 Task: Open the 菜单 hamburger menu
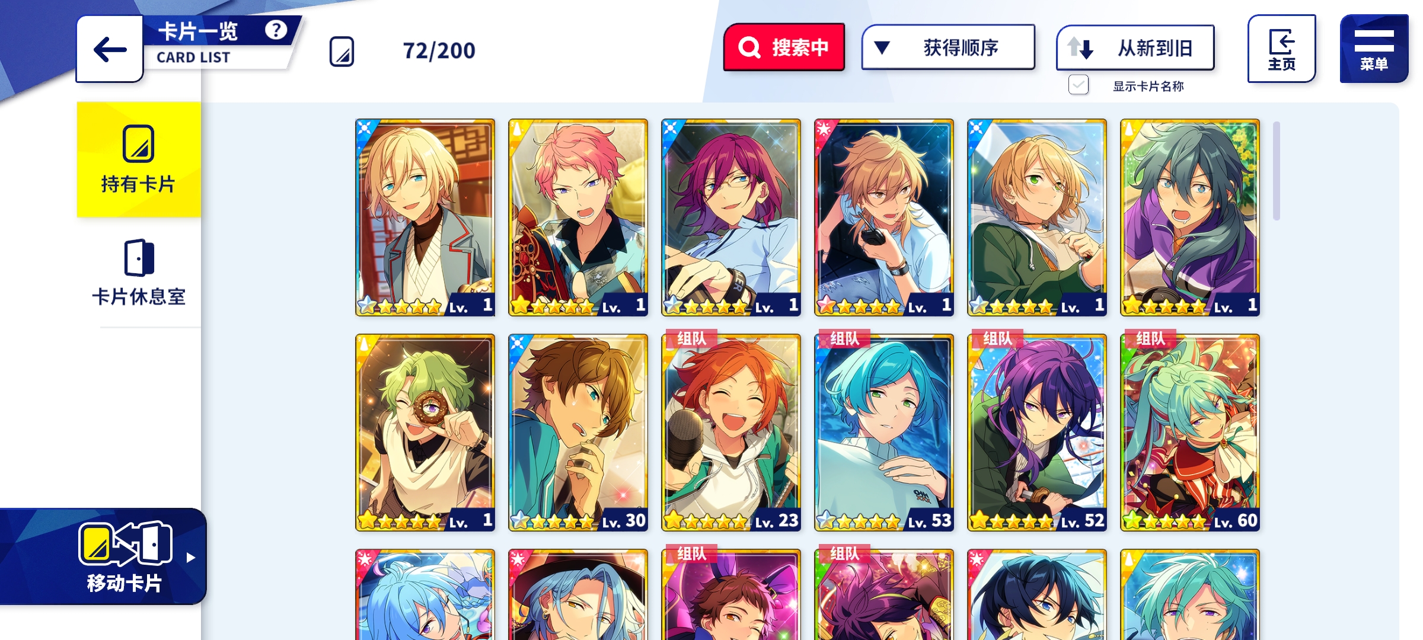(1373, 49)
